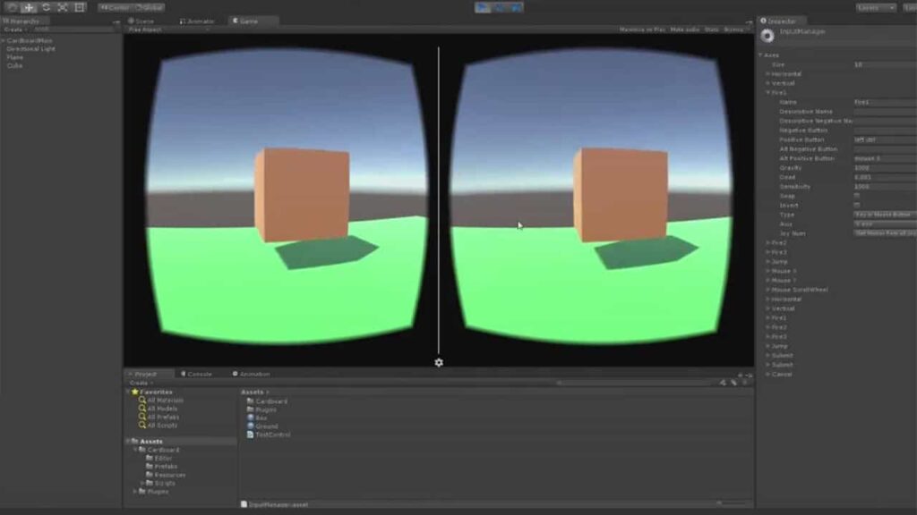Image resolution: width=917 pixels, height=515 pixels.
Task: Open Project Create dropdown
Action: click(x=141, y=383)
